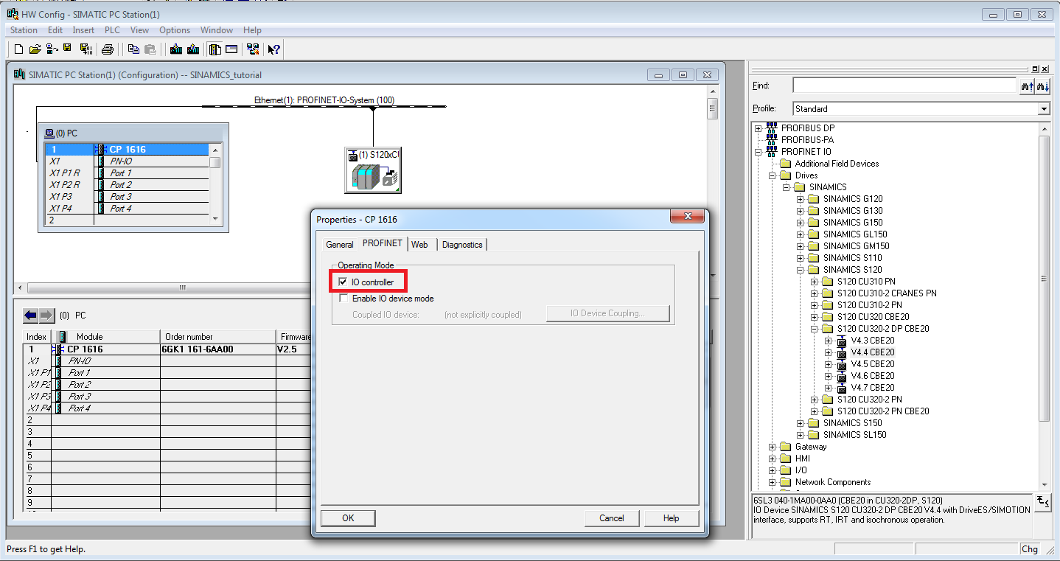Open the Station menu
Screen dimensions: 1060x561
[24, 30]
